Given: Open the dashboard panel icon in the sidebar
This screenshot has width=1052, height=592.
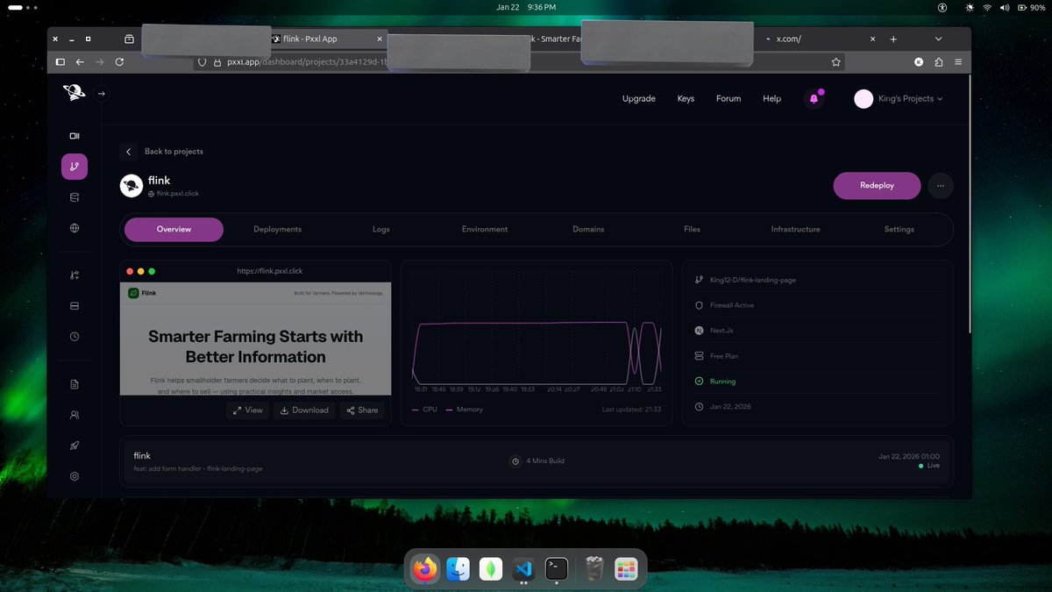Looking at the screenshot, I should [x=75, y=136].
